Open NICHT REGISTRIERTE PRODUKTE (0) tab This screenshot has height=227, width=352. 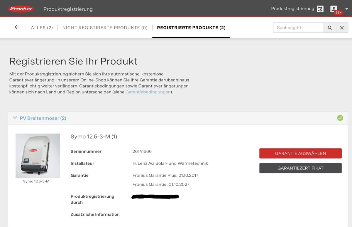click(x=105, y=28)
